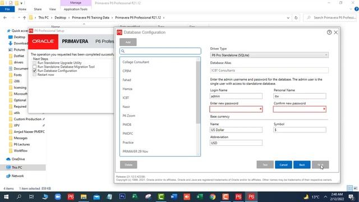359x202 pixels.
Task: Focus the Enter new password field
Action: tap(236, 109)
